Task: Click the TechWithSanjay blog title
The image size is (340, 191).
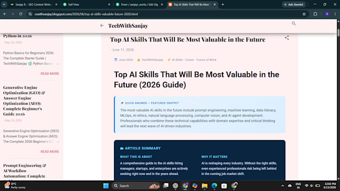Action: (x=128, y=25)
